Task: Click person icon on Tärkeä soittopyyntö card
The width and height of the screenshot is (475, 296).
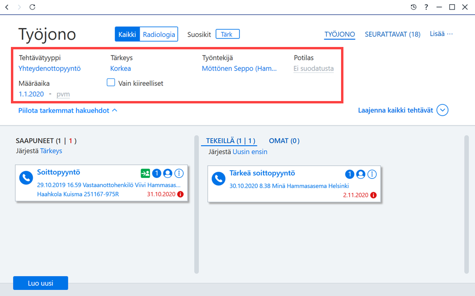Action: [361, 175]
